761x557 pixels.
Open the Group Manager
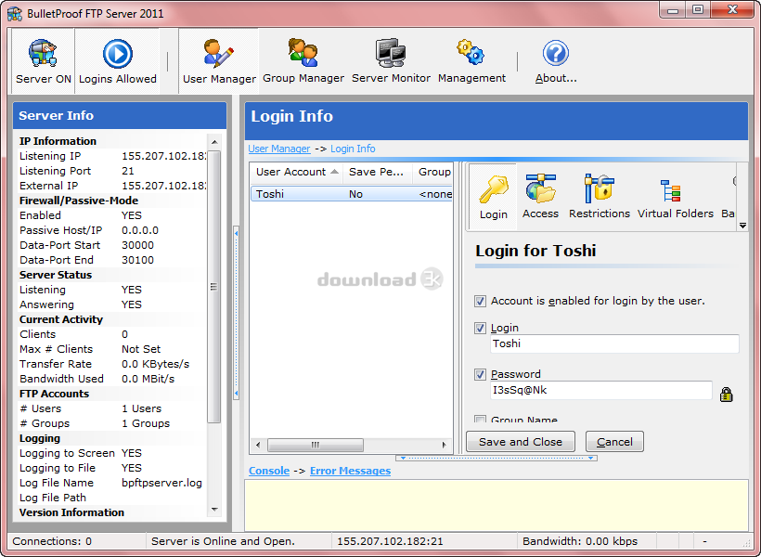point(303,61)
